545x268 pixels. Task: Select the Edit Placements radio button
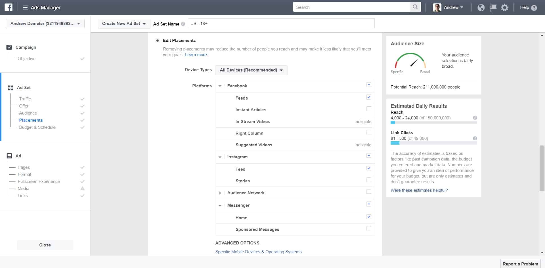[x=158, y=41]
